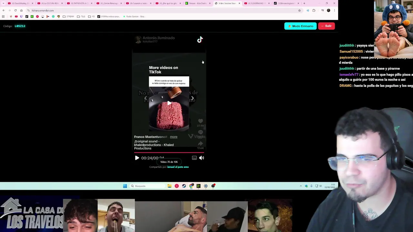This screenshot has width=413, height=232.
Task: Show hidden system tray icons
Action: tap(301, 186)
